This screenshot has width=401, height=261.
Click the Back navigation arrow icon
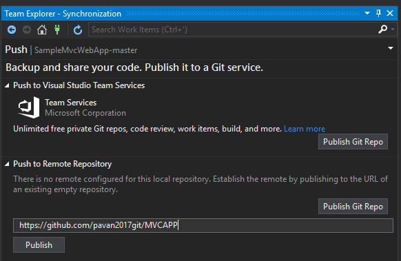pyautogui.click(x=12, y=30)
